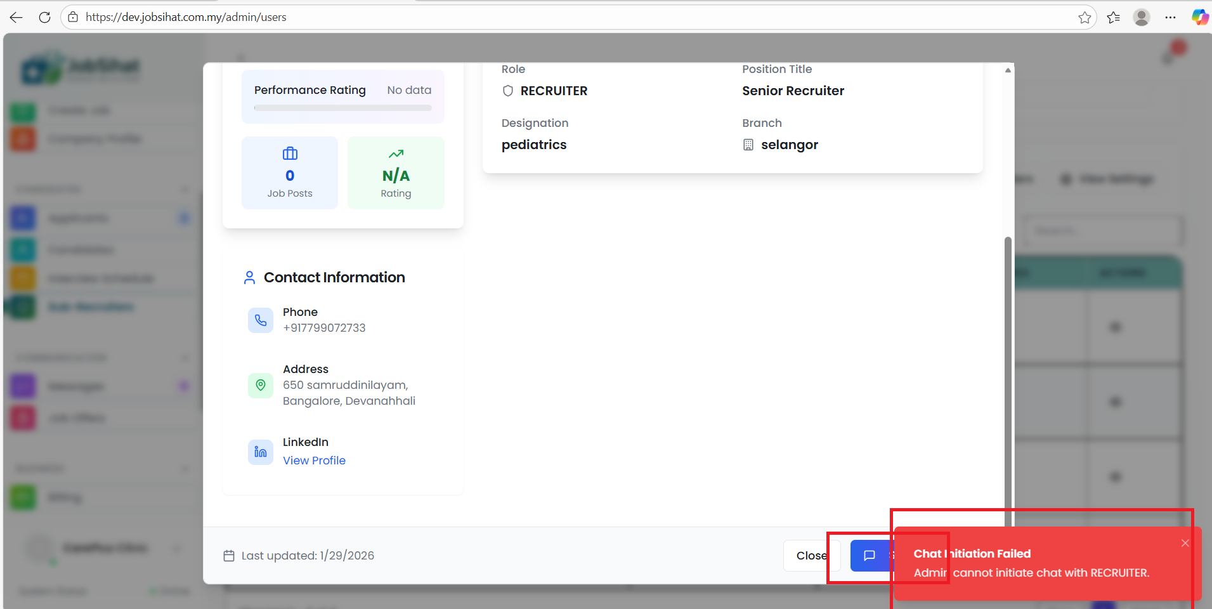Reload the page with refresh button
The image size is (1212, 609).
44,17
